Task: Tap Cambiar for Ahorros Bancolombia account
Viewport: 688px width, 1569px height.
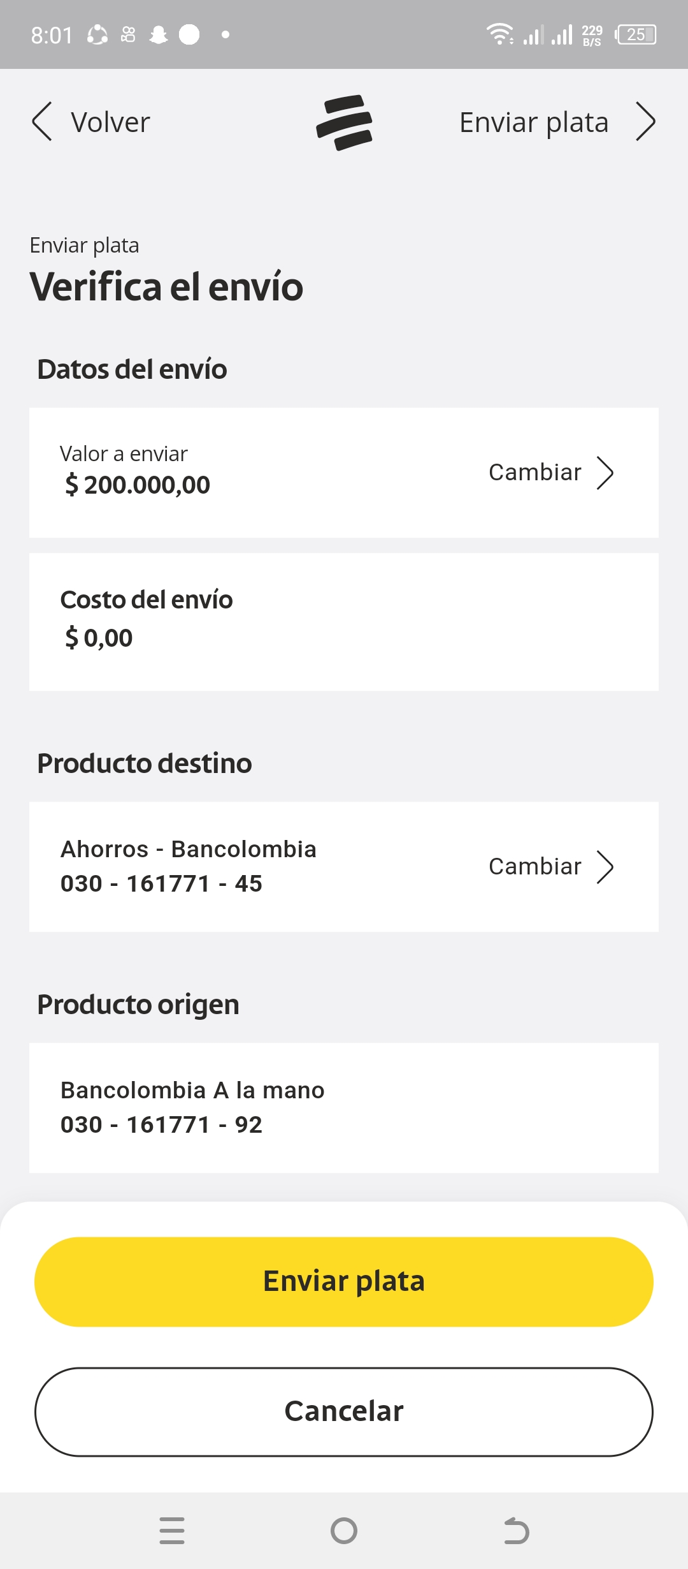Action: point(535,867)
